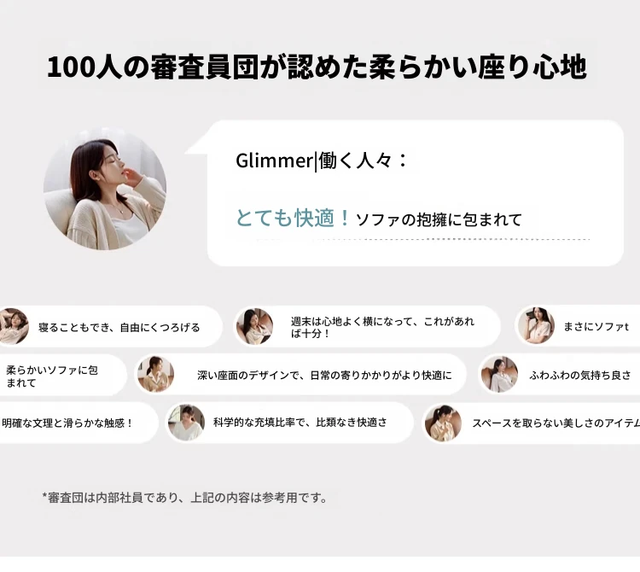Click the とても快適！ highlighted text

coord(293,218)
